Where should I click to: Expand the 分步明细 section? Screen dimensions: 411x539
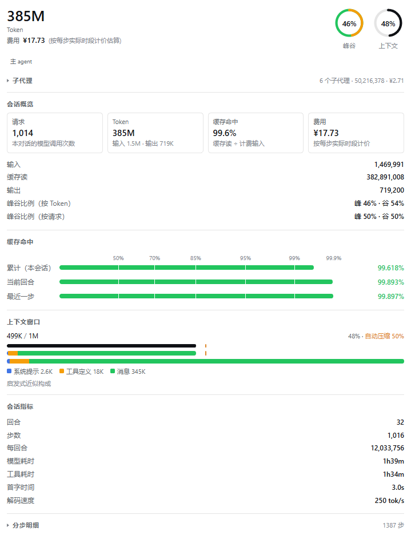point(23,525)
